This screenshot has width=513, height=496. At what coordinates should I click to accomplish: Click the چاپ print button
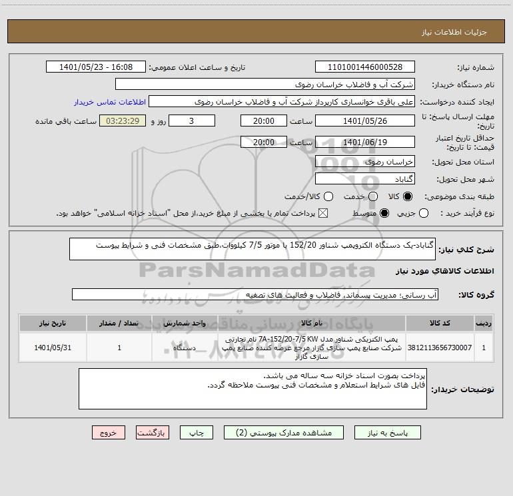197,433
